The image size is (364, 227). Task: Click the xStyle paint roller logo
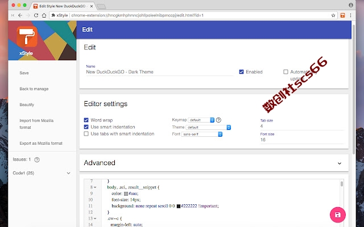[x=27, y=36]
